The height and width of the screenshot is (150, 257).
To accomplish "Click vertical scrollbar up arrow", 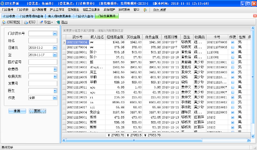I will 253,28.
